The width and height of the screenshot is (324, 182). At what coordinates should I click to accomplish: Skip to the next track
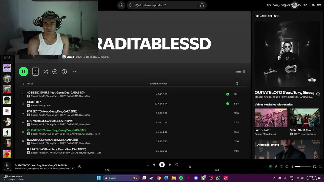point(170,165)
